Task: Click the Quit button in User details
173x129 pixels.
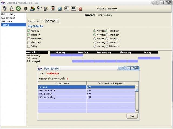Action: click(132, 116)
